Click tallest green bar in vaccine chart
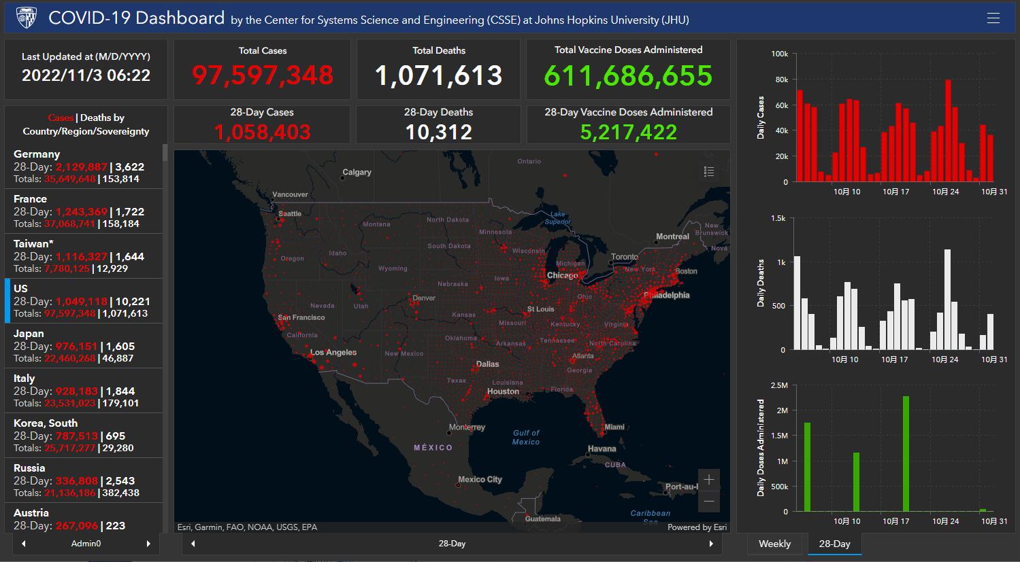Image resolution: width=1020 pixels, height=562 pixels. (906, 454)
